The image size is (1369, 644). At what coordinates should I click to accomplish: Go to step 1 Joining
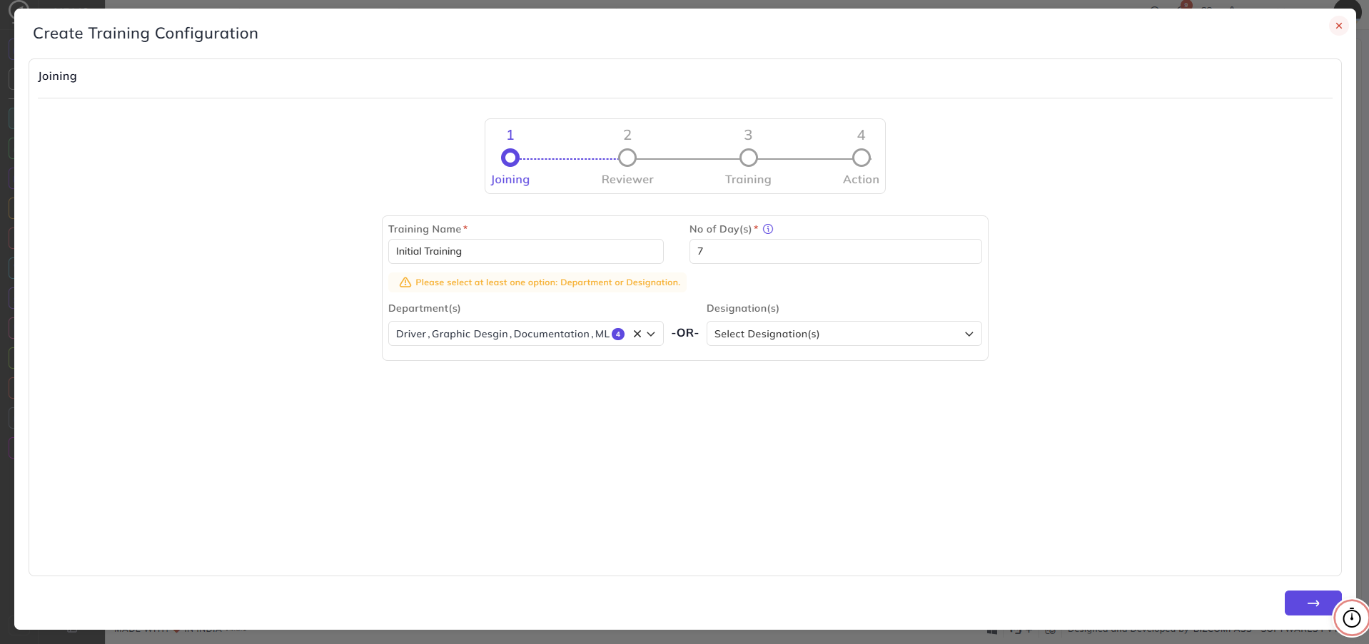[510, 158]
